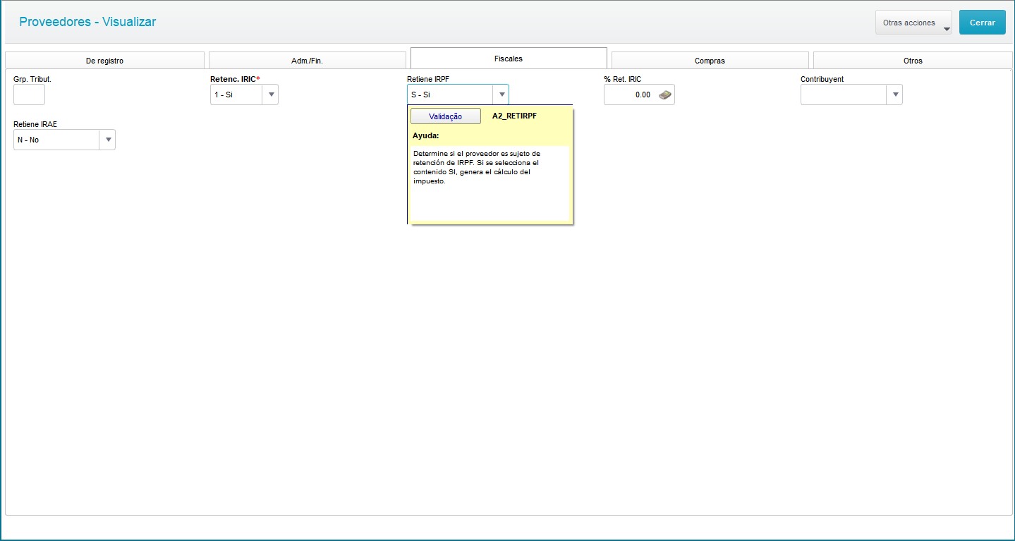Click the Grp. Tribut. input field
The image size is (1015, 541).
[x=29, y=95]
